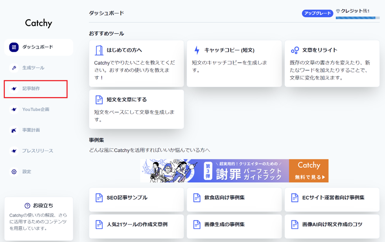Open the 画像AI向け呪文作成のコツ link
This screenshot has width=385, height=242.
[x=332, y=227]
